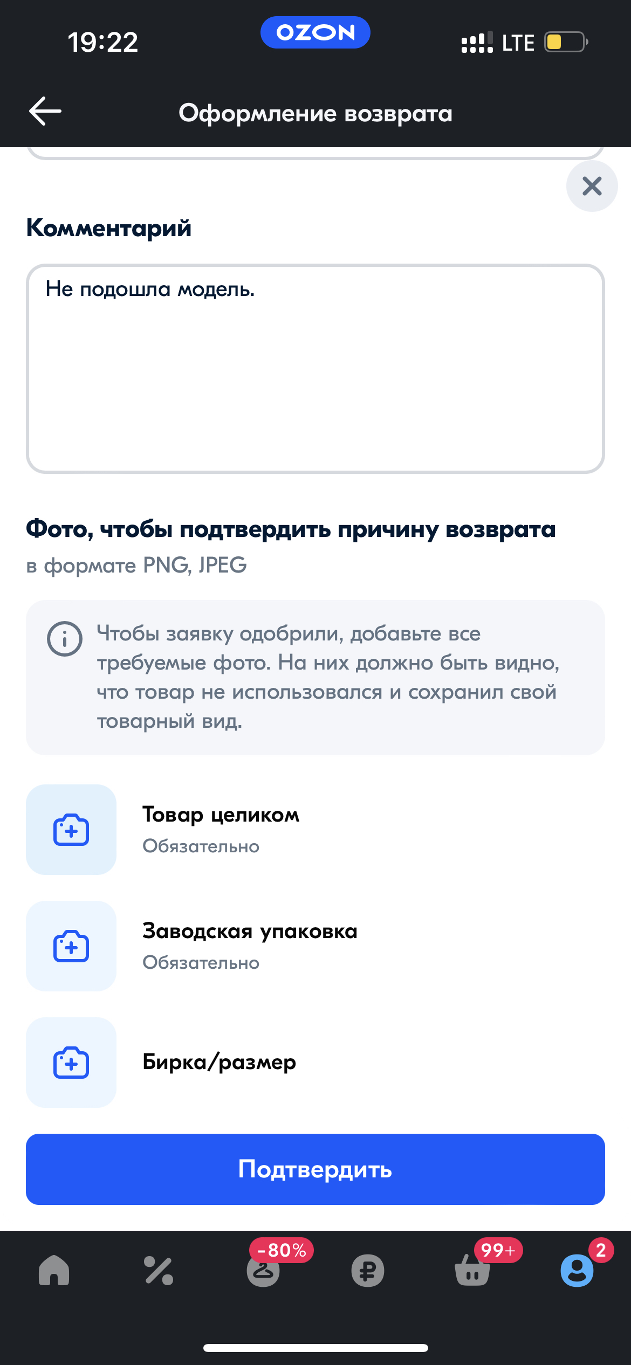Tap the battery indicator in status bar
Viewport: 631px width, 1365px height.
(565, 42)
